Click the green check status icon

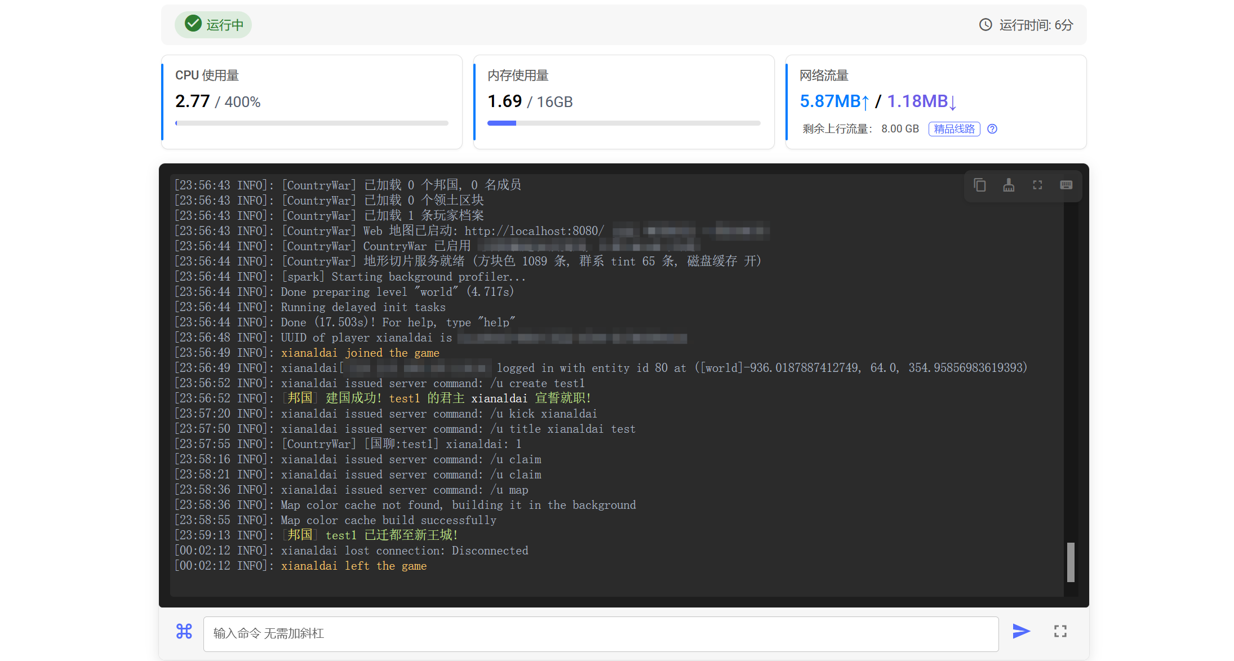[193, 24]
